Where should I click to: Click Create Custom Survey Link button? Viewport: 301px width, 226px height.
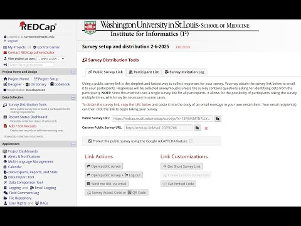click(186, 175)
